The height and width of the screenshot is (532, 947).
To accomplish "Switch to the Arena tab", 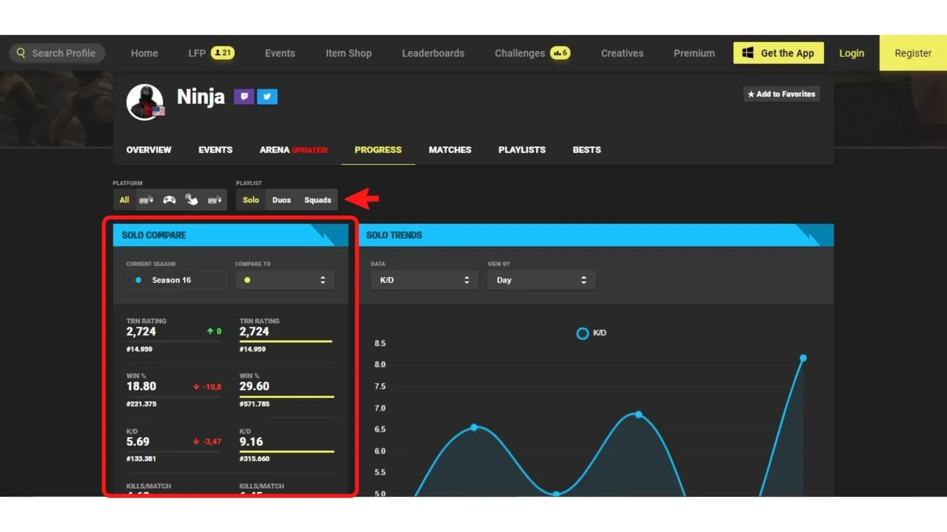I will (x=274, y=149).
